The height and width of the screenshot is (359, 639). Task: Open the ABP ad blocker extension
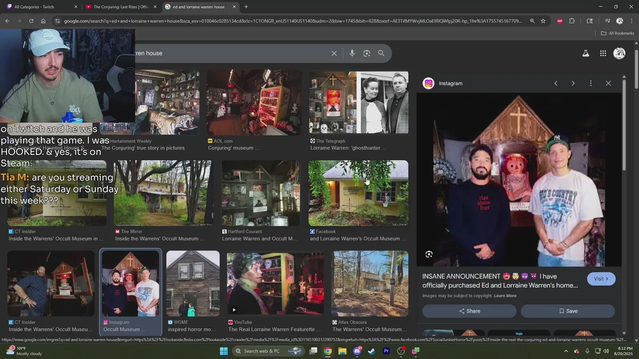560,21
